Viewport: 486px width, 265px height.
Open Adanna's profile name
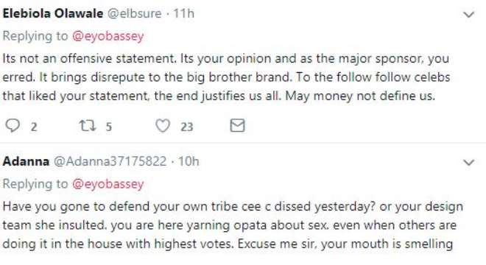click(26, 161)
